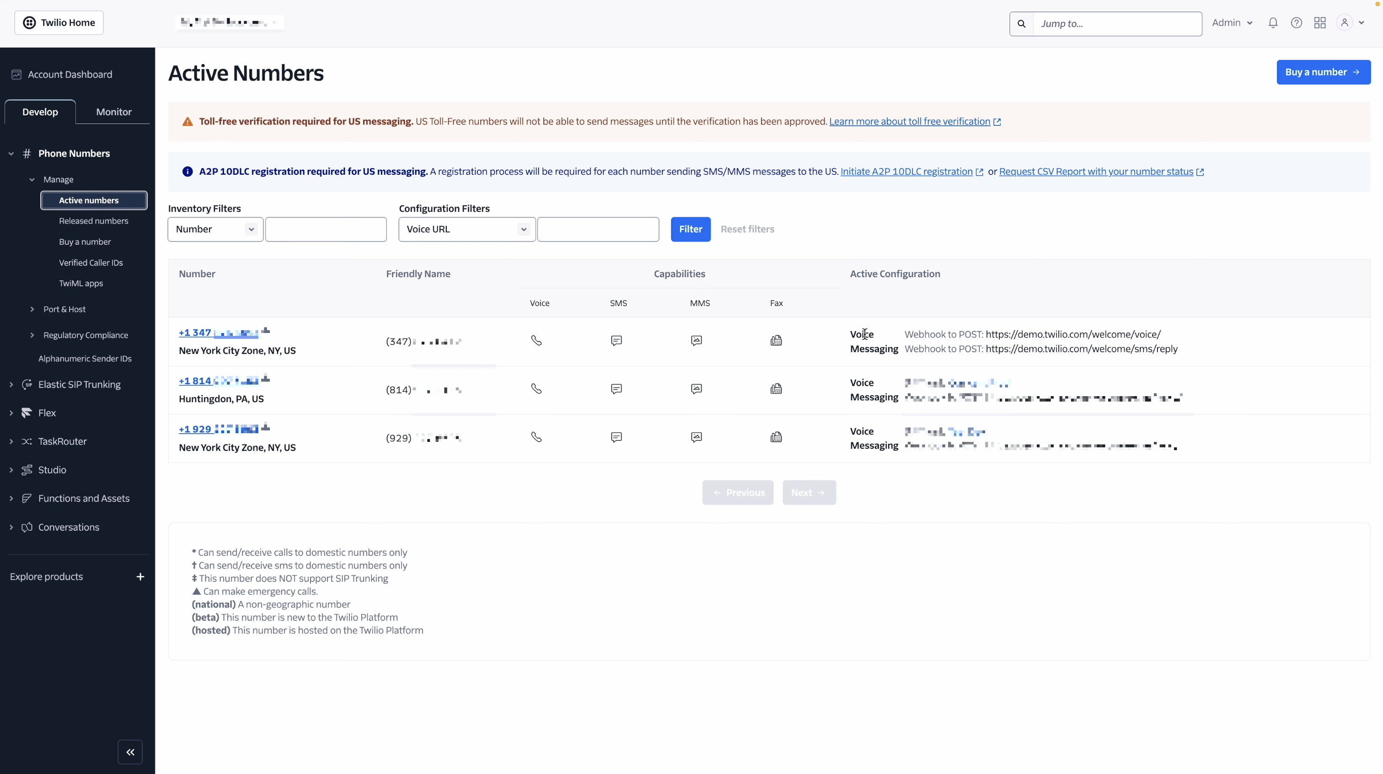Open the +1 929 phone number link
The width and height of the screenshot is (1383, 774).
219,429
